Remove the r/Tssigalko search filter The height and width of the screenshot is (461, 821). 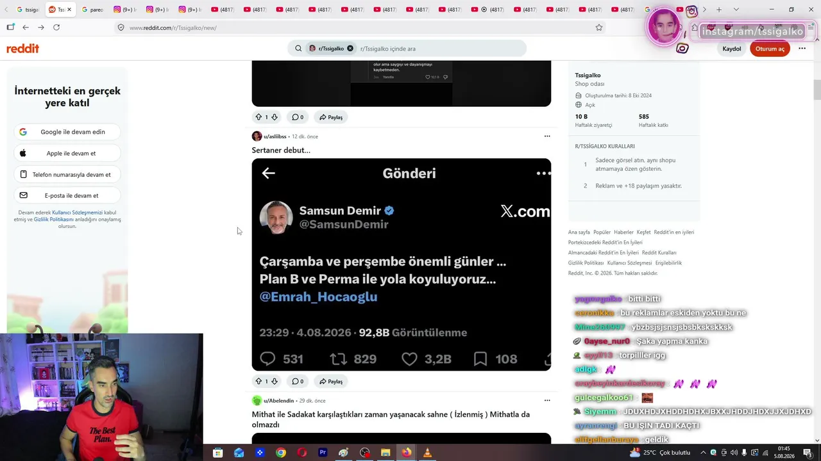click(x=350, y=49)
